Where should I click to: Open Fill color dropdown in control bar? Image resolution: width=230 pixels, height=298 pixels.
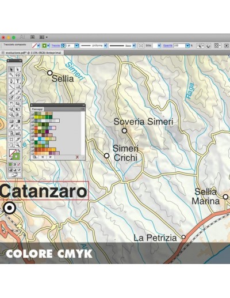[39, 46]
